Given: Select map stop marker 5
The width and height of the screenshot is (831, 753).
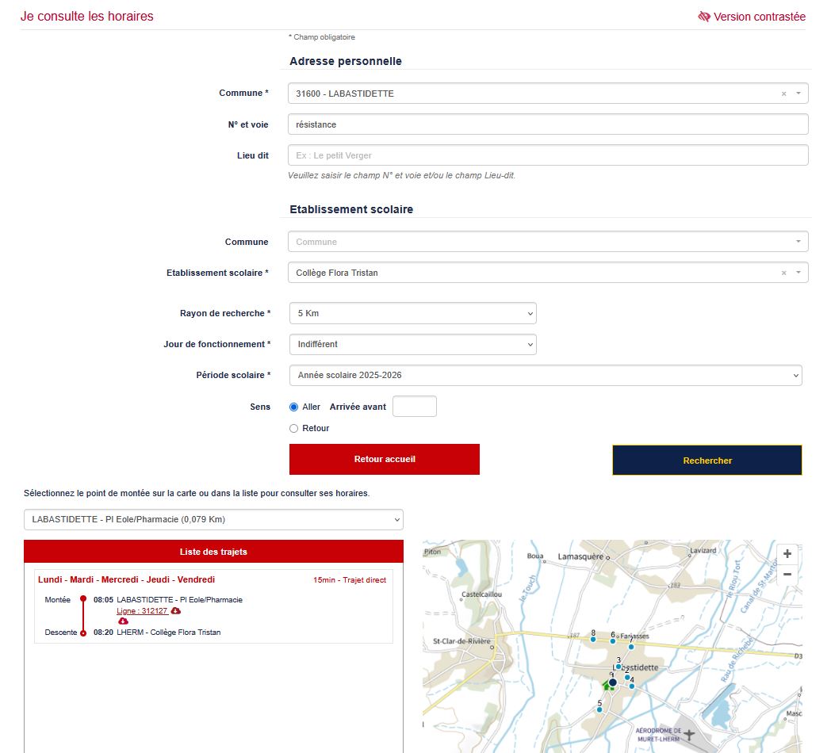Looking at the screenshot, I should click(x=599, y=709).
